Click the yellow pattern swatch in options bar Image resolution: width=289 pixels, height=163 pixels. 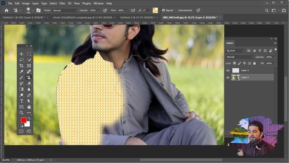[x=155, y=10]
